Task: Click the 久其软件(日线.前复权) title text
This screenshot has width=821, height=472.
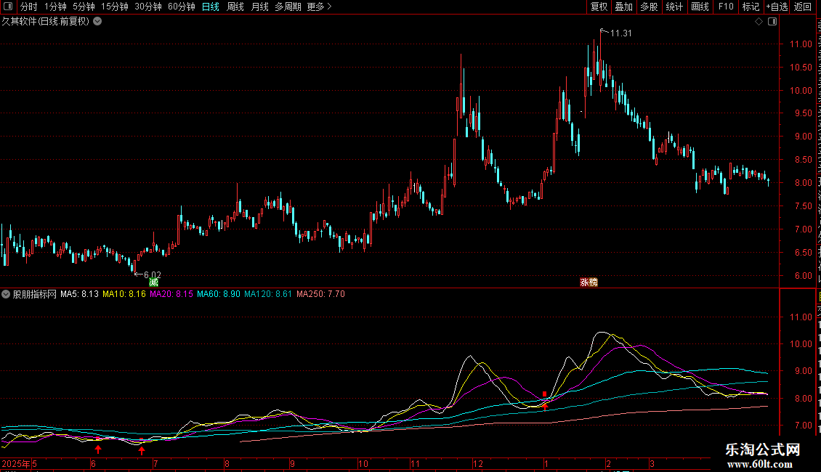Action: point(46,22)
